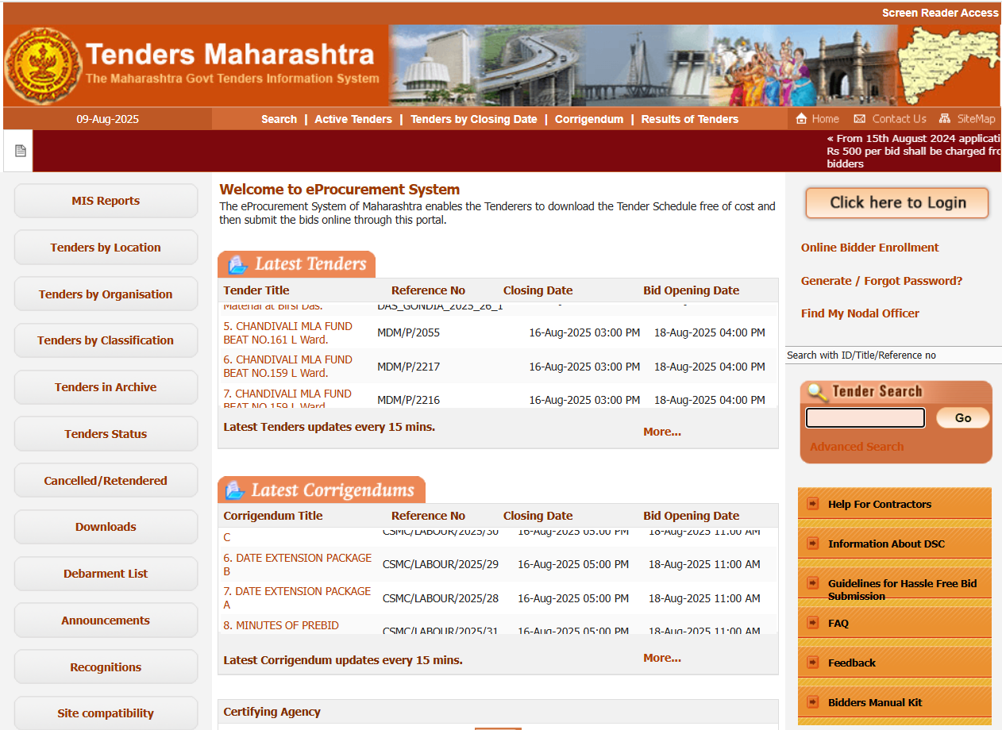
Task: Click arrow icon beside Guidelines for Hassle Free Bid
Action: tap(812, 583)
